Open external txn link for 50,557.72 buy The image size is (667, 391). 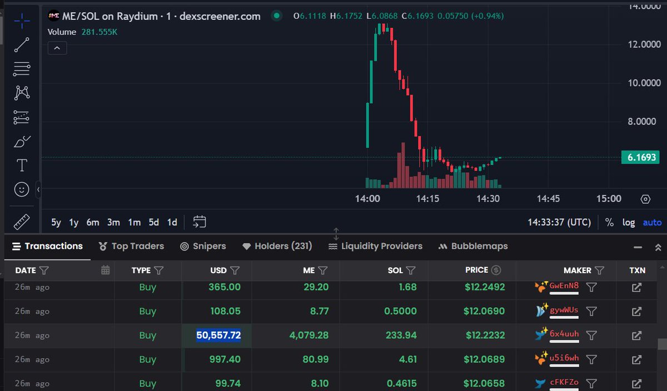coord(637,335)
